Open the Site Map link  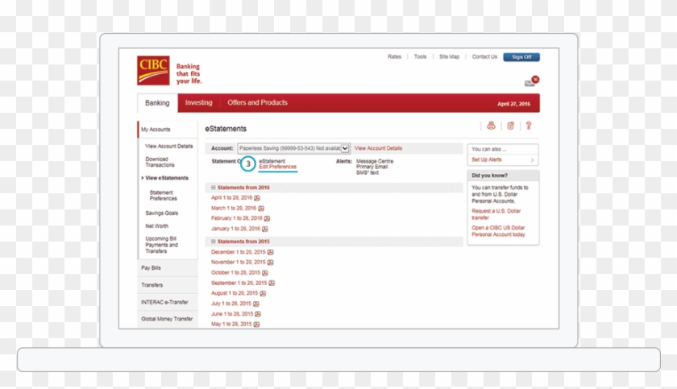449,56
